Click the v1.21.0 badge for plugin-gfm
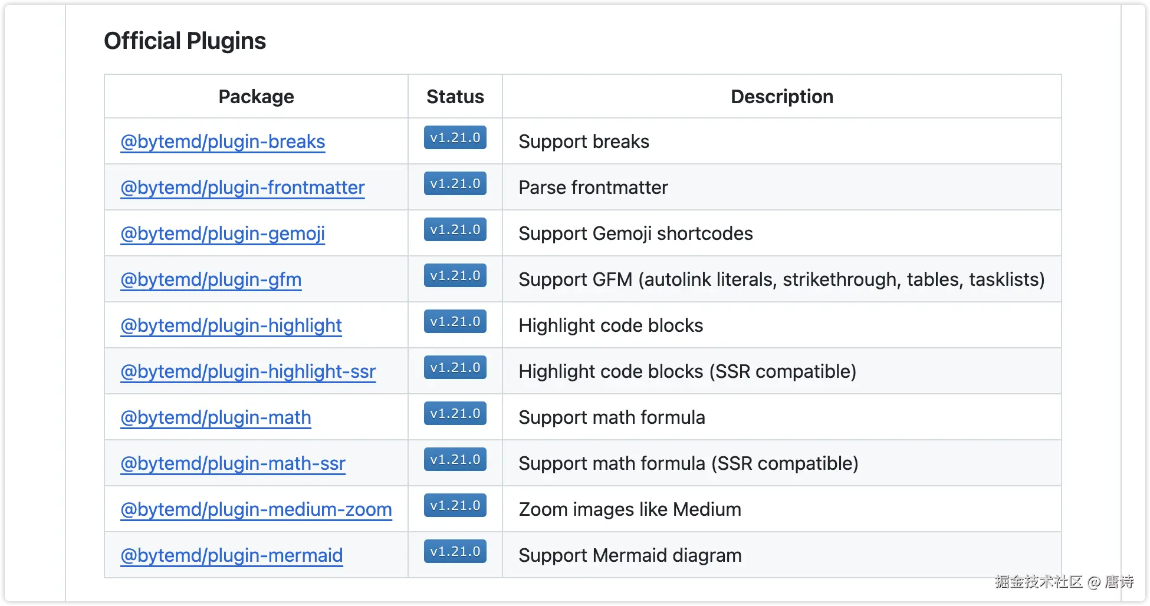 (x=455, y=275)
